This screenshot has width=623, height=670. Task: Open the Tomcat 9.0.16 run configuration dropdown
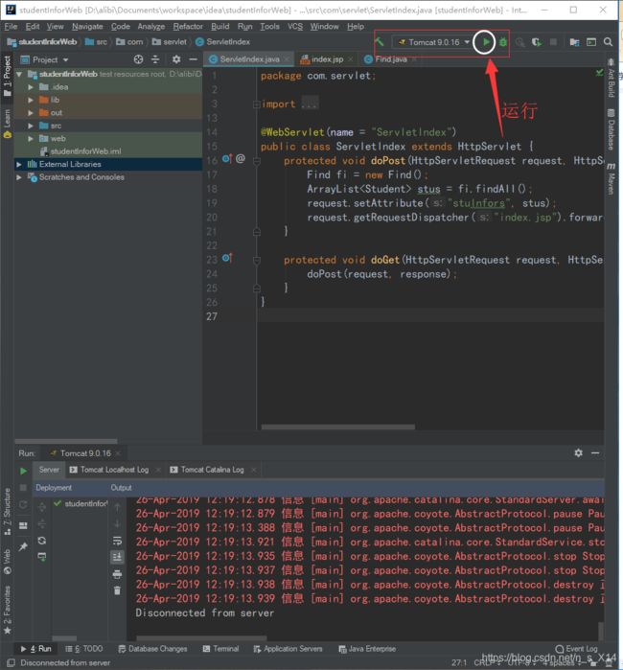coord(433,42)
